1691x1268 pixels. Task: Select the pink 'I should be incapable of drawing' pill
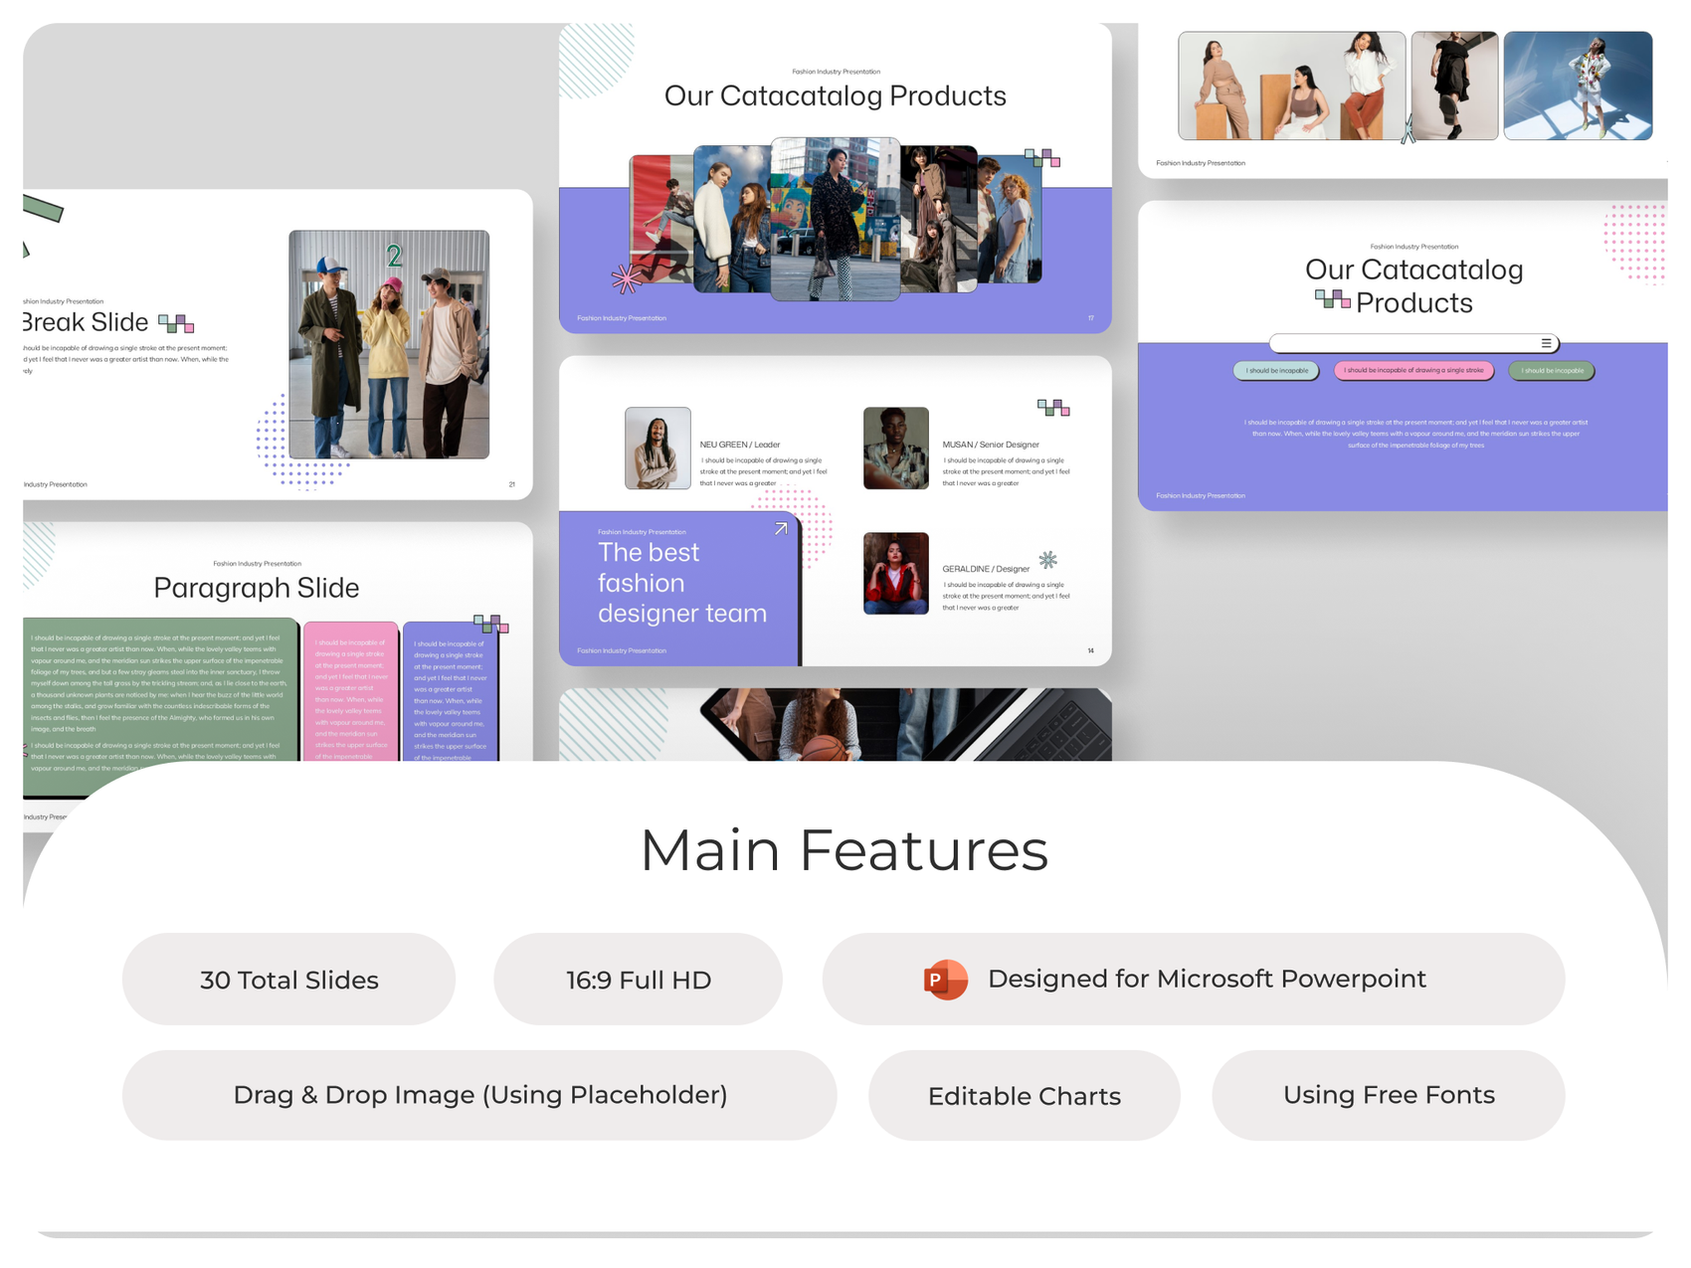pyautogui.click(x=1413, y=370)
